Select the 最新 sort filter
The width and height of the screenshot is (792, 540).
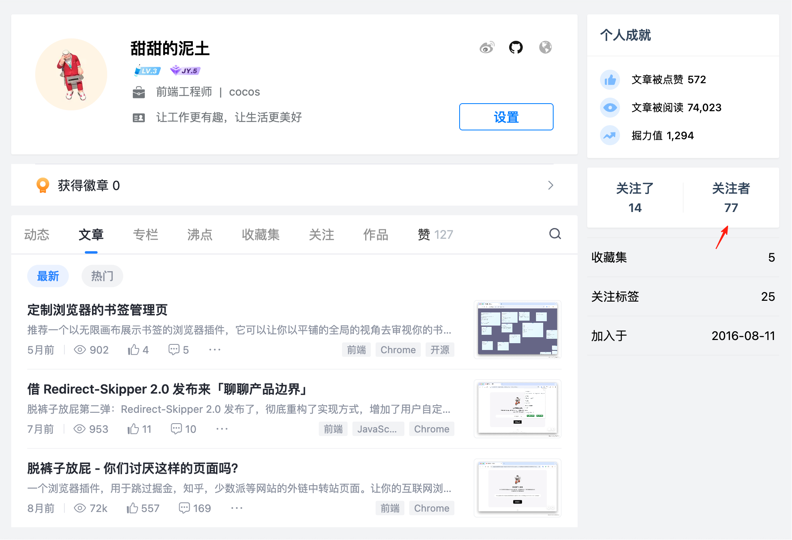tap(48, 276)
